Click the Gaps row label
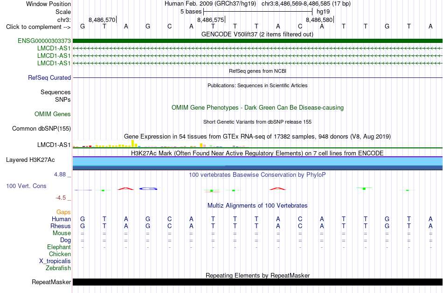This screenshot has height=293, width=443. [x=63, y=212]
